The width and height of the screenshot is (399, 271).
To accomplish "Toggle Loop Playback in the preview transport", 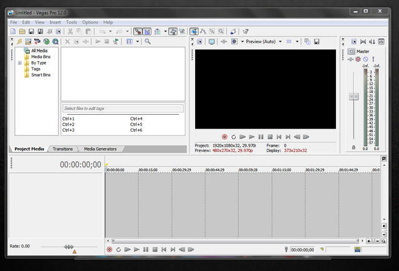I will coord(234,137).
